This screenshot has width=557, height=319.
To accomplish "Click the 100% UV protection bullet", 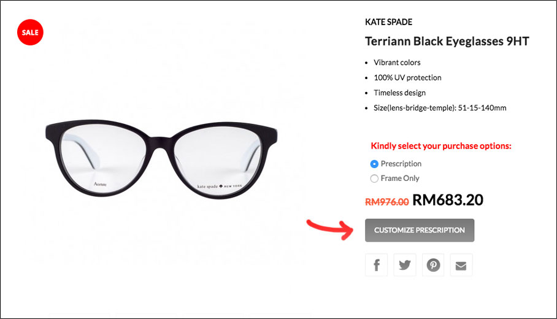I will pos(407,78).
